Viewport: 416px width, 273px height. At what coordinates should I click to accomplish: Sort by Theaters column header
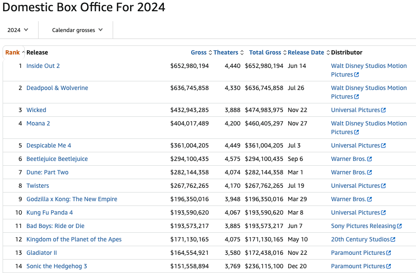[226, 52]
